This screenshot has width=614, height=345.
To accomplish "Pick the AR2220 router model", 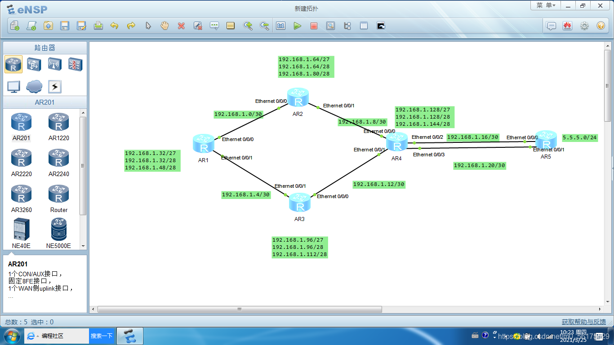I will coord(21,163).
